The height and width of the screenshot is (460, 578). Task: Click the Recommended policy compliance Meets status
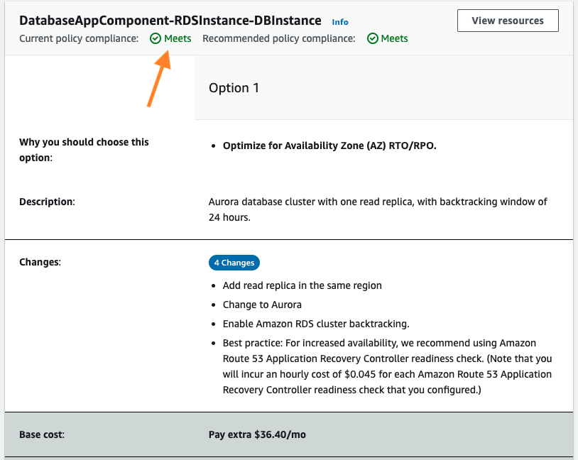tap(392, 38)
